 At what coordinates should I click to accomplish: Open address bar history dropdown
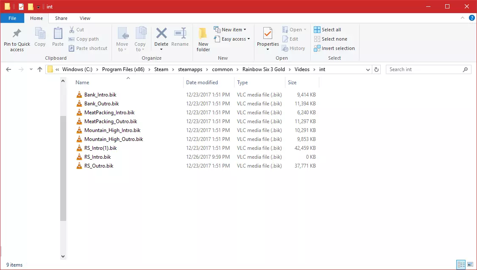coord(368,69)
